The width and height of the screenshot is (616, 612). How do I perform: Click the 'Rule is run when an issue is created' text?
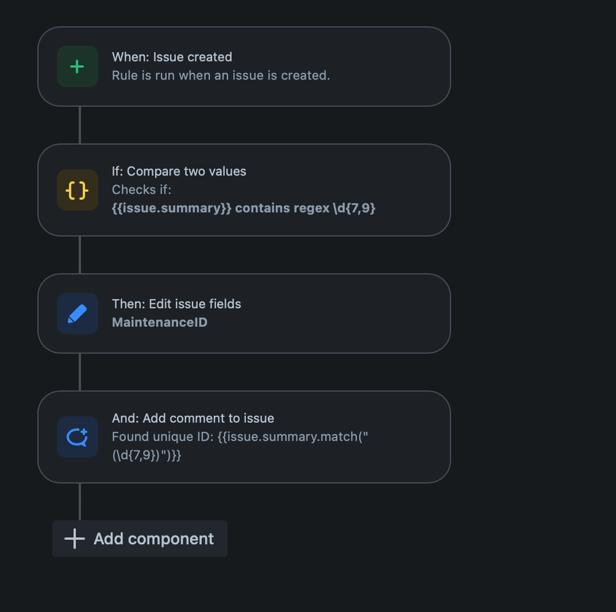click(221, 75)
